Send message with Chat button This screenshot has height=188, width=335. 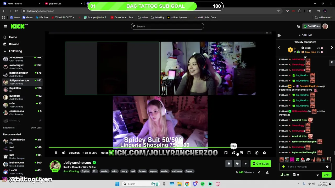click(x=327, y=175)
